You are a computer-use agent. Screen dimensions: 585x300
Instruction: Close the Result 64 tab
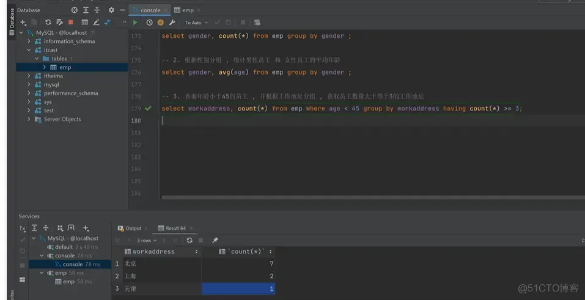pos(191,228)
